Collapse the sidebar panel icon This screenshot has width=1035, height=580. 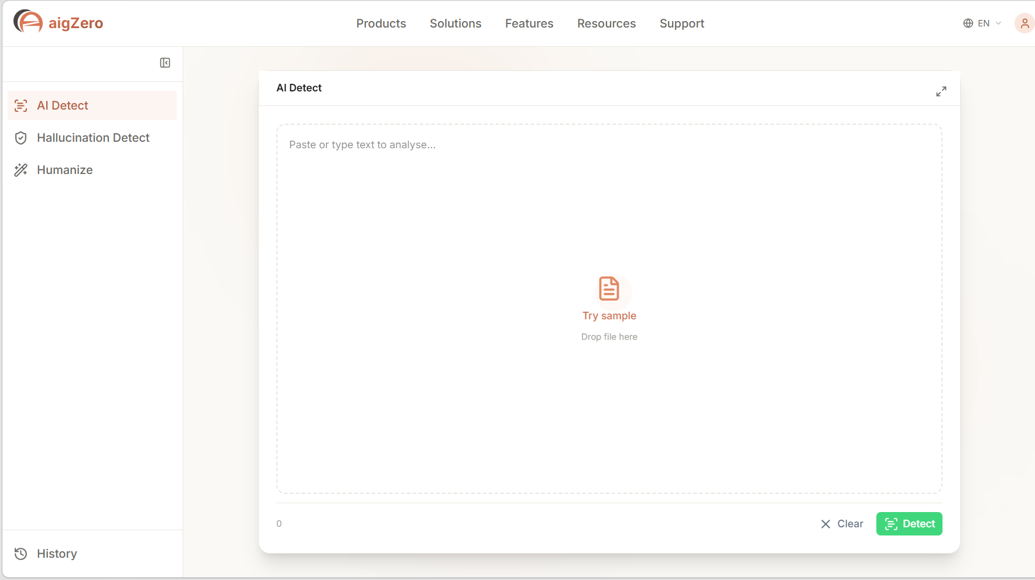tap(165, 63)
